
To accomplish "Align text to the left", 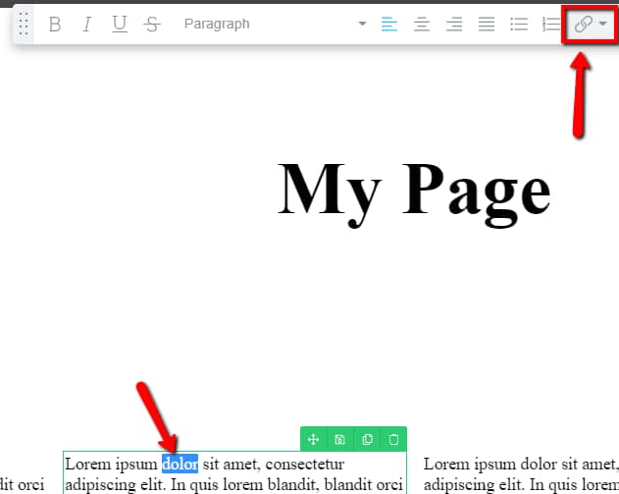I will (389, 25).
